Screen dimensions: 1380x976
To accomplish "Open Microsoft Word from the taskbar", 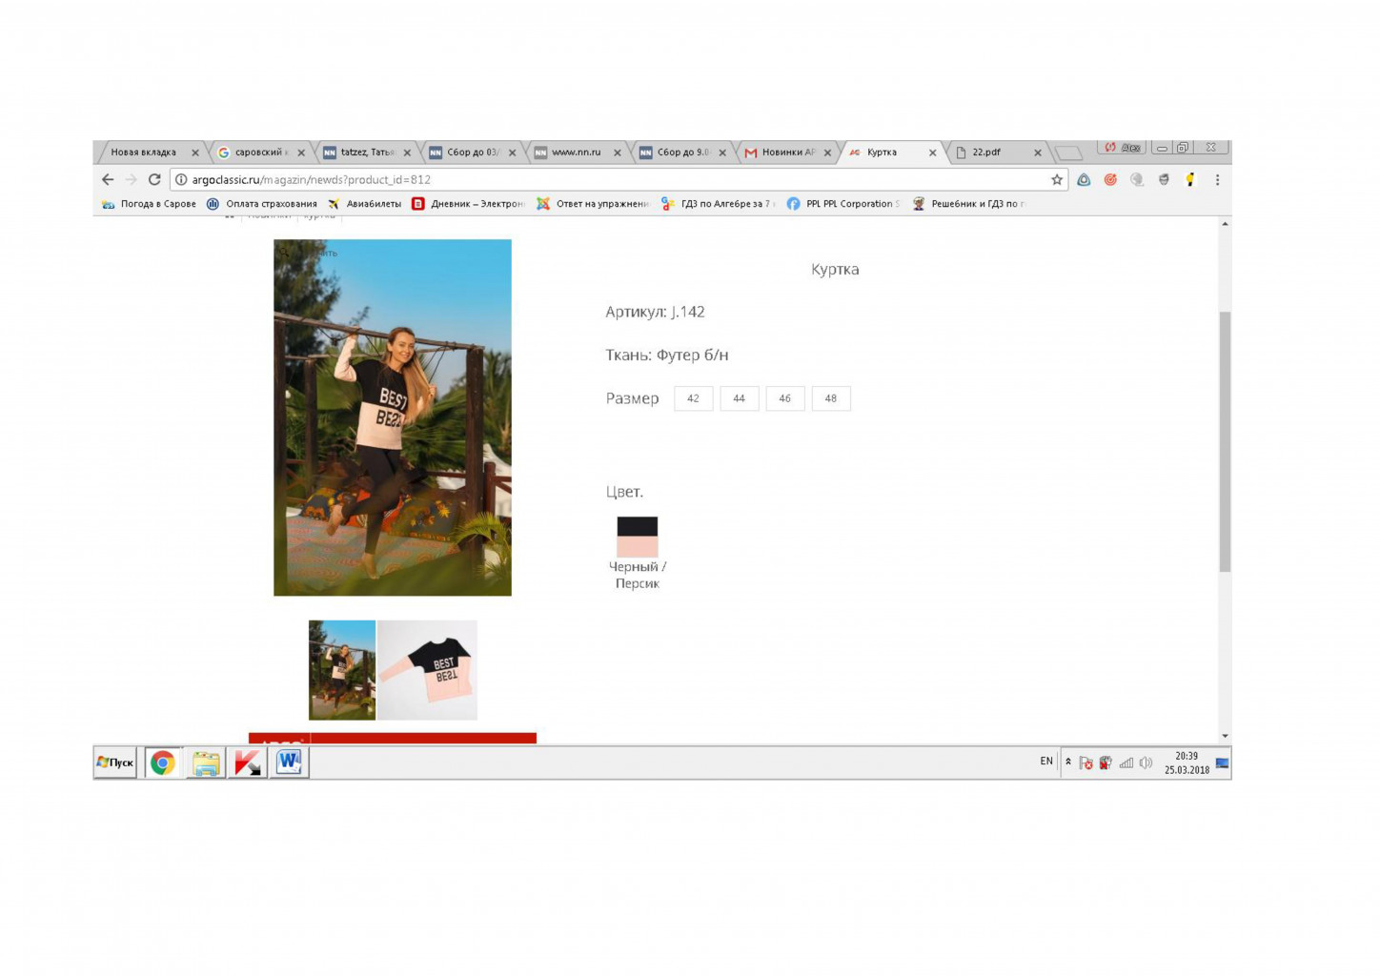I will 289,762.
